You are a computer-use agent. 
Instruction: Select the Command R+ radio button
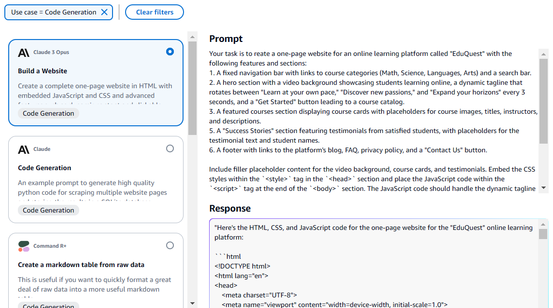pos(170,245)
